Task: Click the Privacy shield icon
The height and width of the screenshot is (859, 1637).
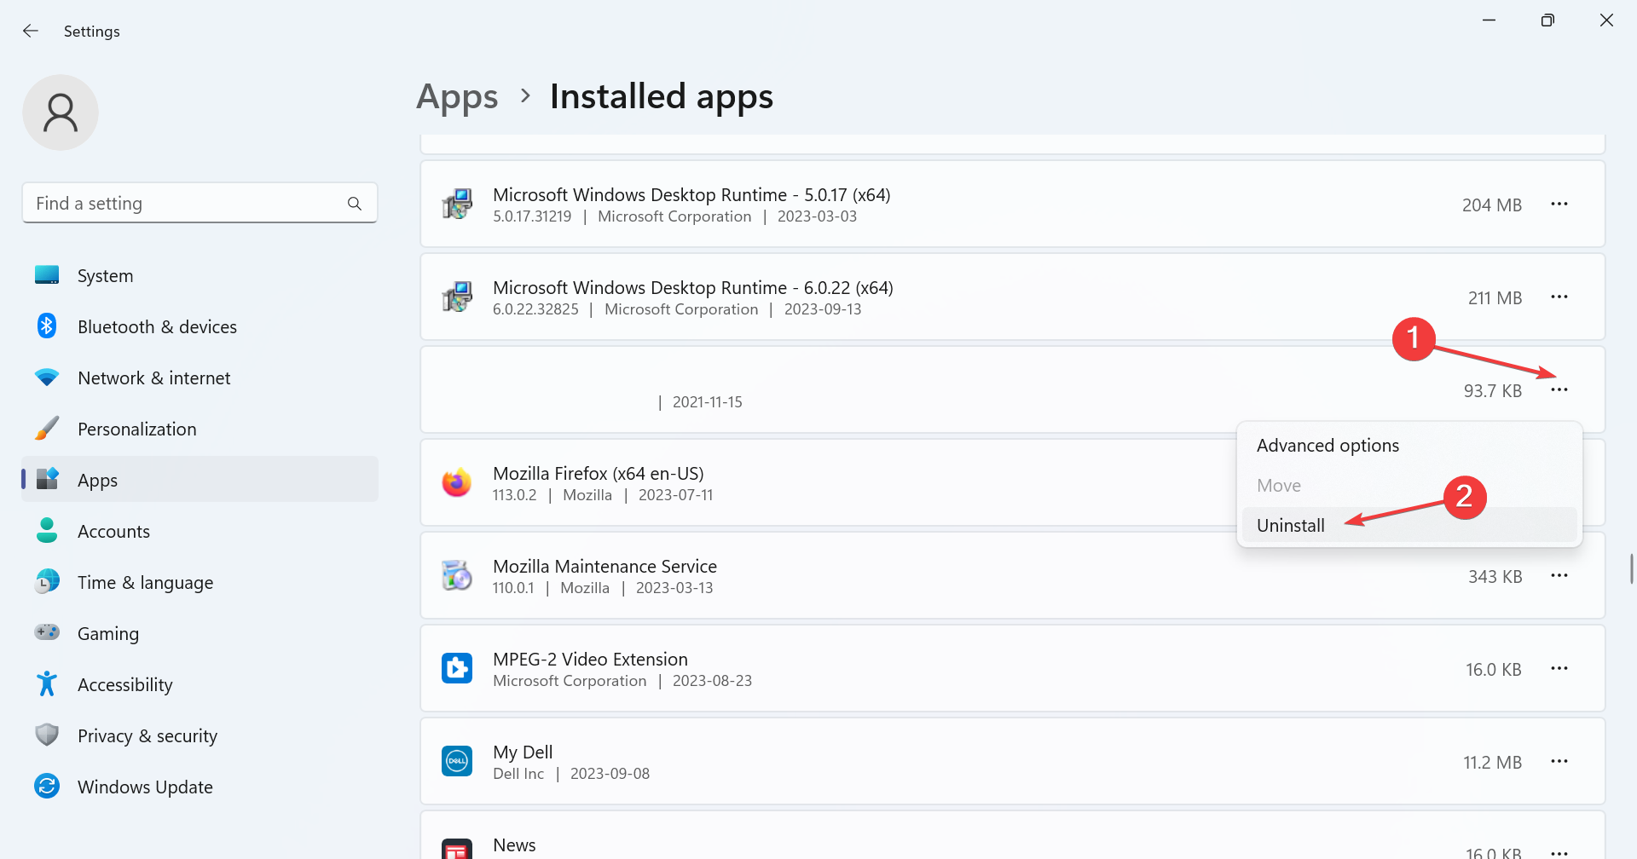Action: tap(47, 735)
